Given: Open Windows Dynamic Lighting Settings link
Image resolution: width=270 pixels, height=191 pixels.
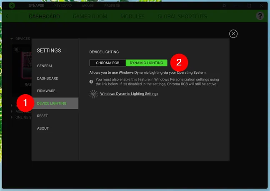Looking at the screenshot, I should pyautogui.click(x=129, y=94).
